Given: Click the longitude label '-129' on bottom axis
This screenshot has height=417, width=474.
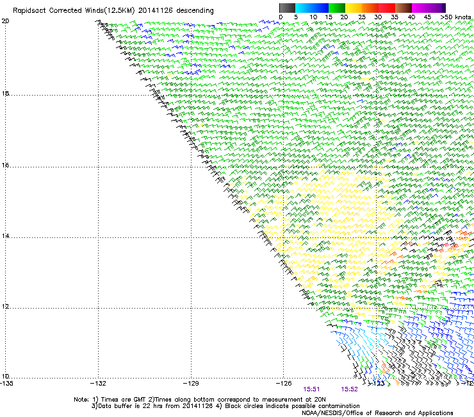Looking at the screenshot, I should coord(191,384).
